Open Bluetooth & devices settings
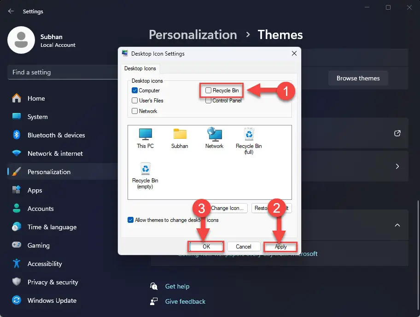 coord(56,135)
